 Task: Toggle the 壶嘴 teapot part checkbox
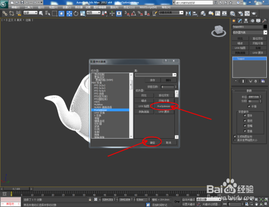(x=245, y=126)
